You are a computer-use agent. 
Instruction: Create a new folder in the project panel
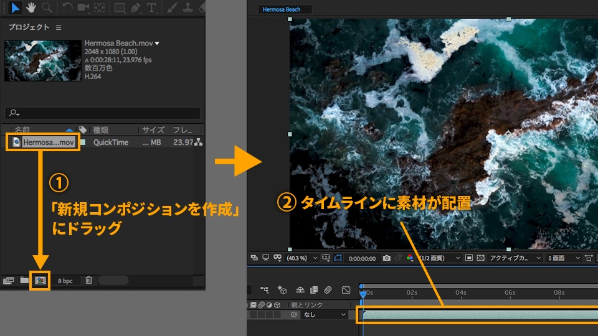click(24, 281)
